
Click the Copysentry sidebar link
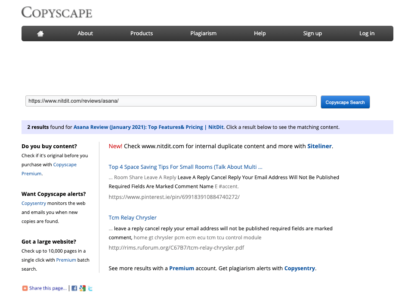[34, 203]
